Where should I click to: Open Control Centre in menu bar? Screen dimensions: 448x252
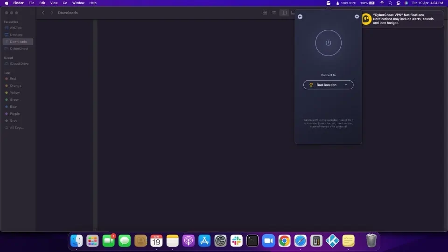tap(398, 3)
